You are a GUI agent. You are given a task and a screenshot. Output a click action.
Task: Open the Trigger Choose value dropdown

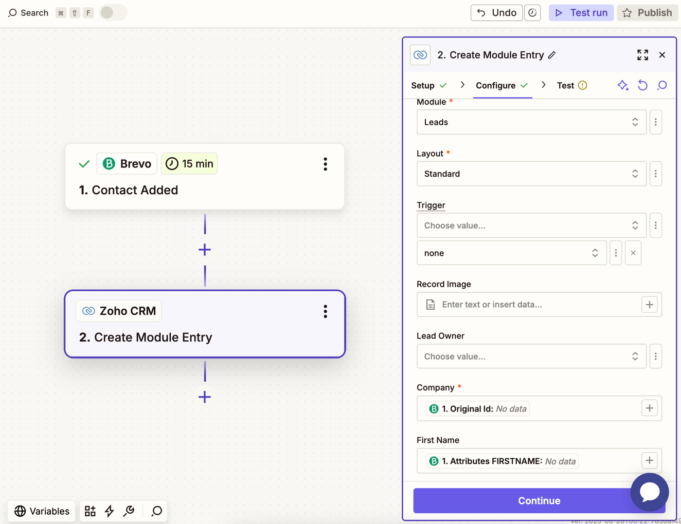pyautogui.click(x=531, y=225)
